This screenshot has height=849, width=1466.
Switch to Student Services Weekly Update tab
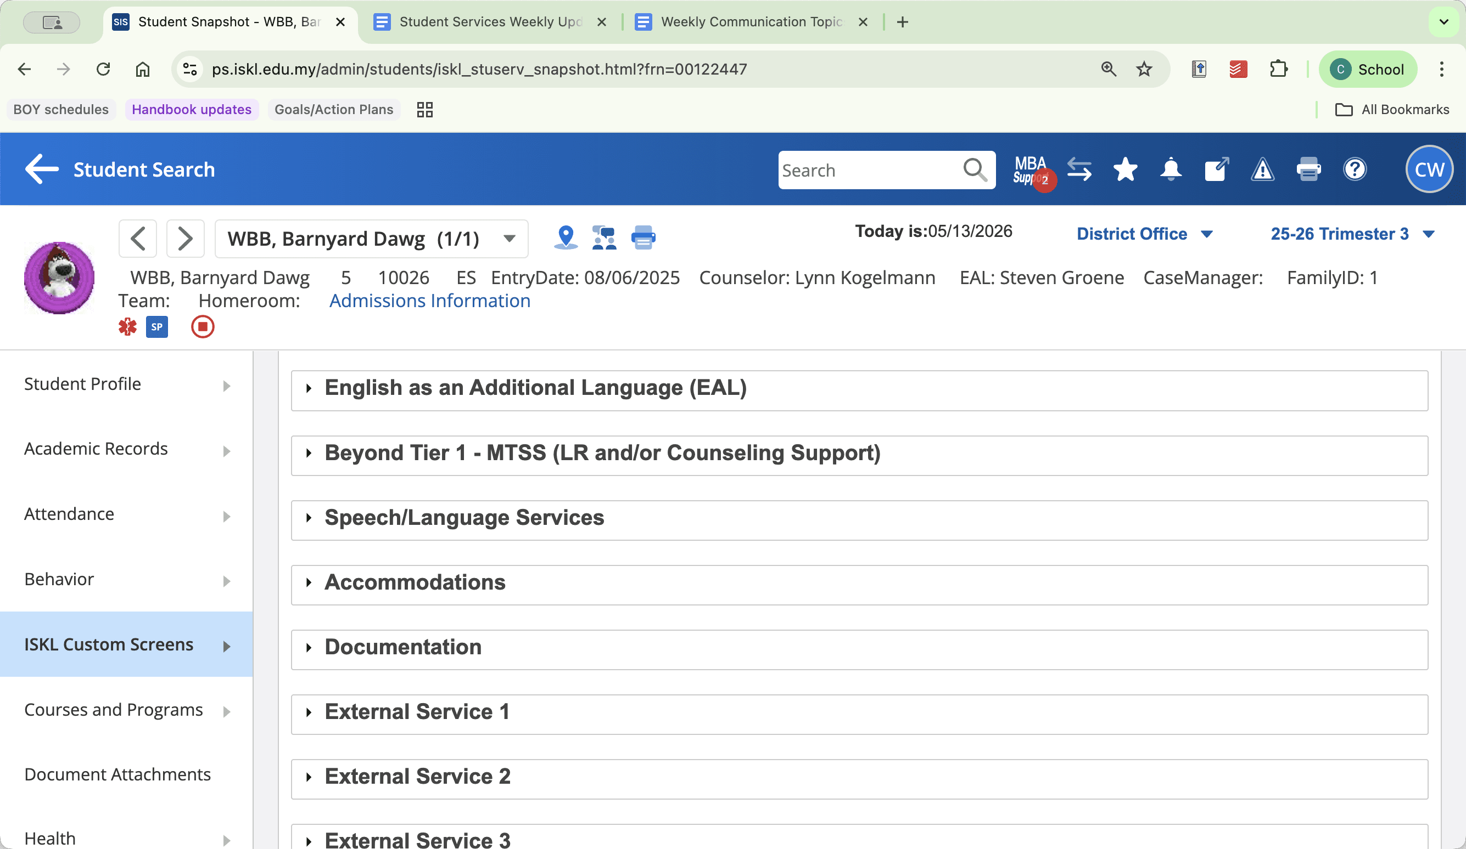click(x=490, y=22)
